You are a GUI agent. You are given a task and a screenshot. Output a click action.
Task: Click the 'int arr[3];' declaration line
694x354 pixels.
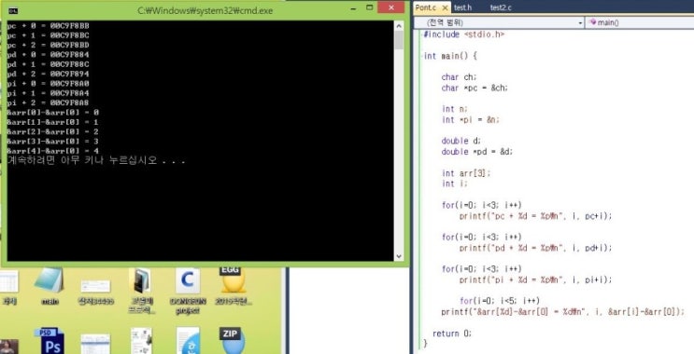tap(466, 173)
